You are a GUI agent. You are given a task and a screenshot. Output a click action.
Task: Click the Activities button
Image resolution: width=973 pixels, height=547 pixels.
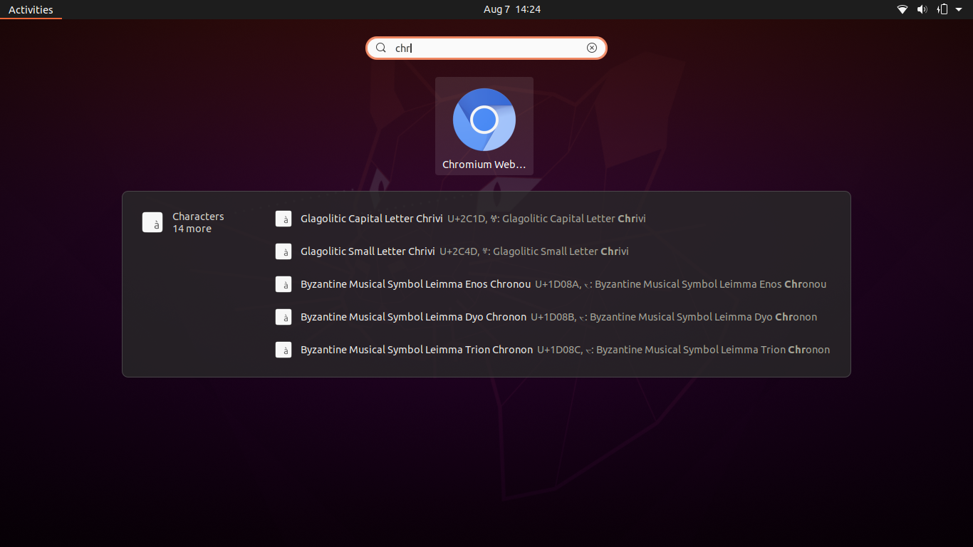coord(31,9)
